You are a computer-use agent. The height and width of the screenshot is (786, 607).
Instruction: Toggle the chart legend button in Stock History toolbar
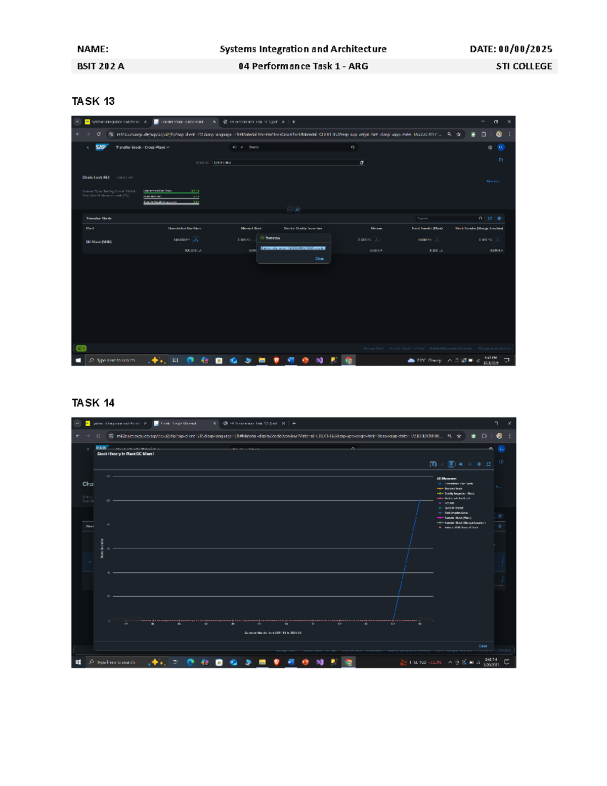[x=451, y=464]
